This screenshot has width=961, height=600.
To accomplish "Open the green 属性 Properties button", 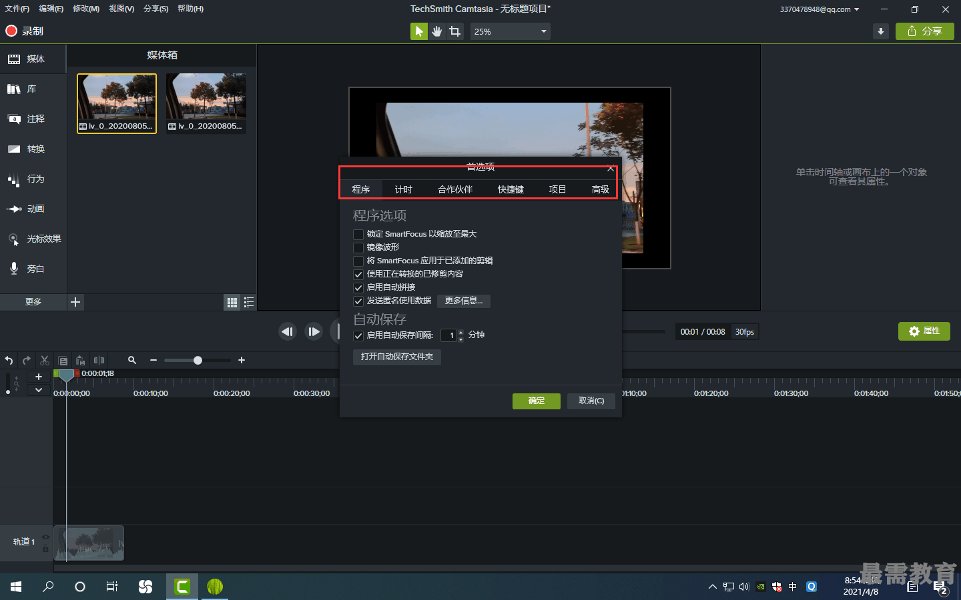I will pos(924,331).
